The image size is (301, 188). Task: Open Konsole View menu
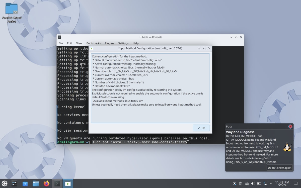point(79,43)
